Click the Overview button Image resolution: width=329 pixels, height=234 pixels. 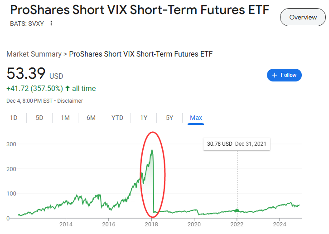pyautogui.click(x=303, y=17)
